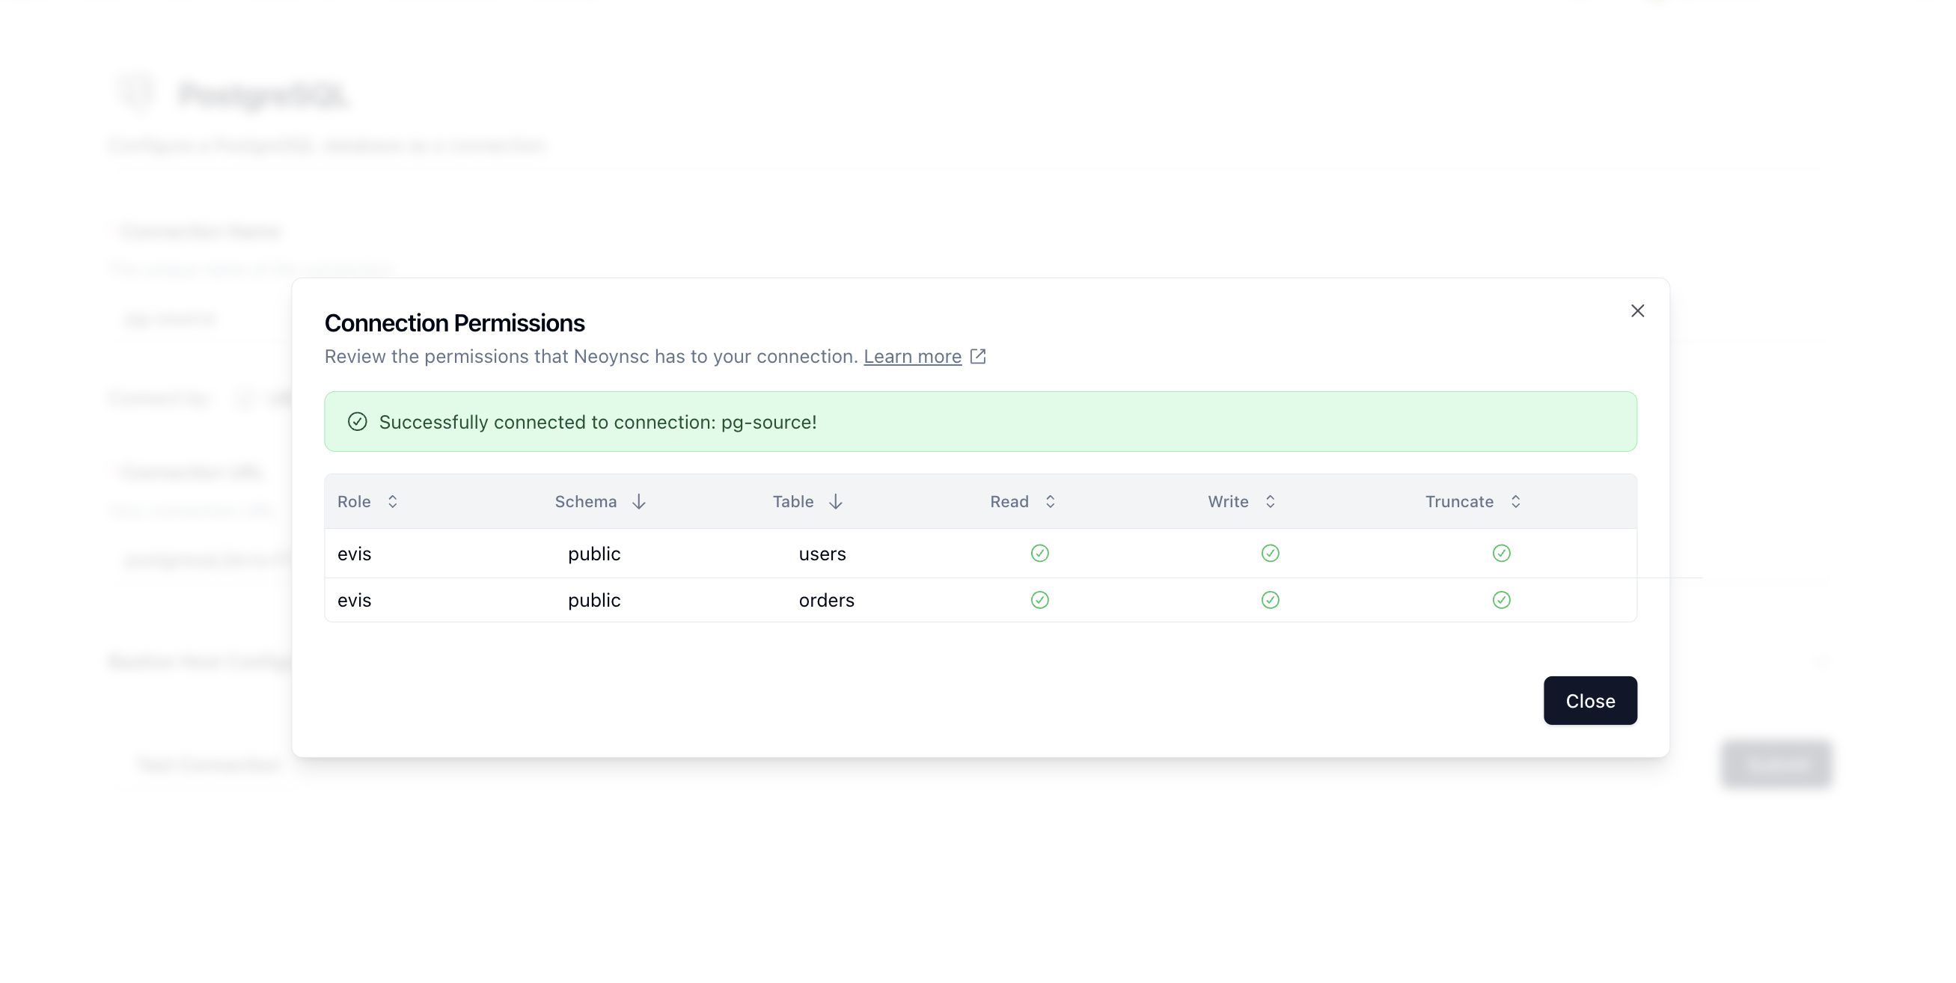Click the external link icon beside Learn more
Screen dimensions: 1956x983
(x=978, y=357)
